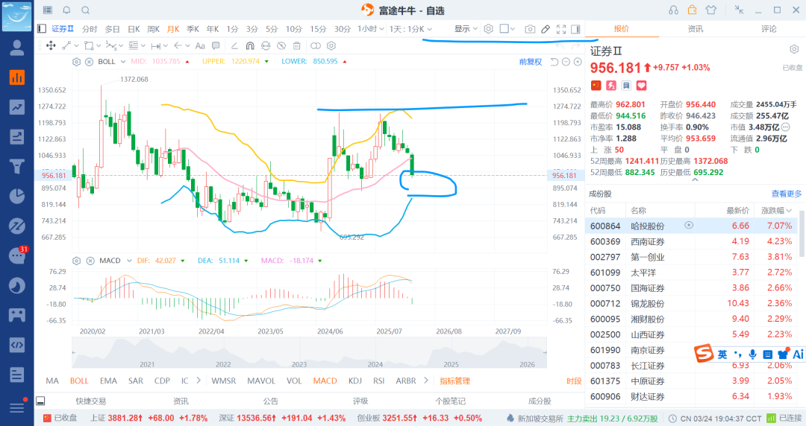The height and width of the screenshot is (426, 806).
Task: Switch to 日K daily chart tab
Action: 134,29
